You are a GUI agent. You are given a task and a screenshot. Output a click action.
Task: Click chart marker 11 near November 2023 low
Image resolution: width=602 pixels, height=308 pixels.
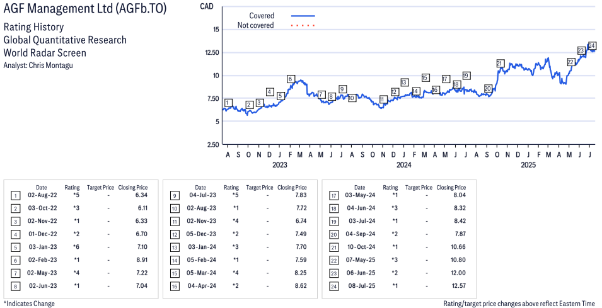click(382, 100)
